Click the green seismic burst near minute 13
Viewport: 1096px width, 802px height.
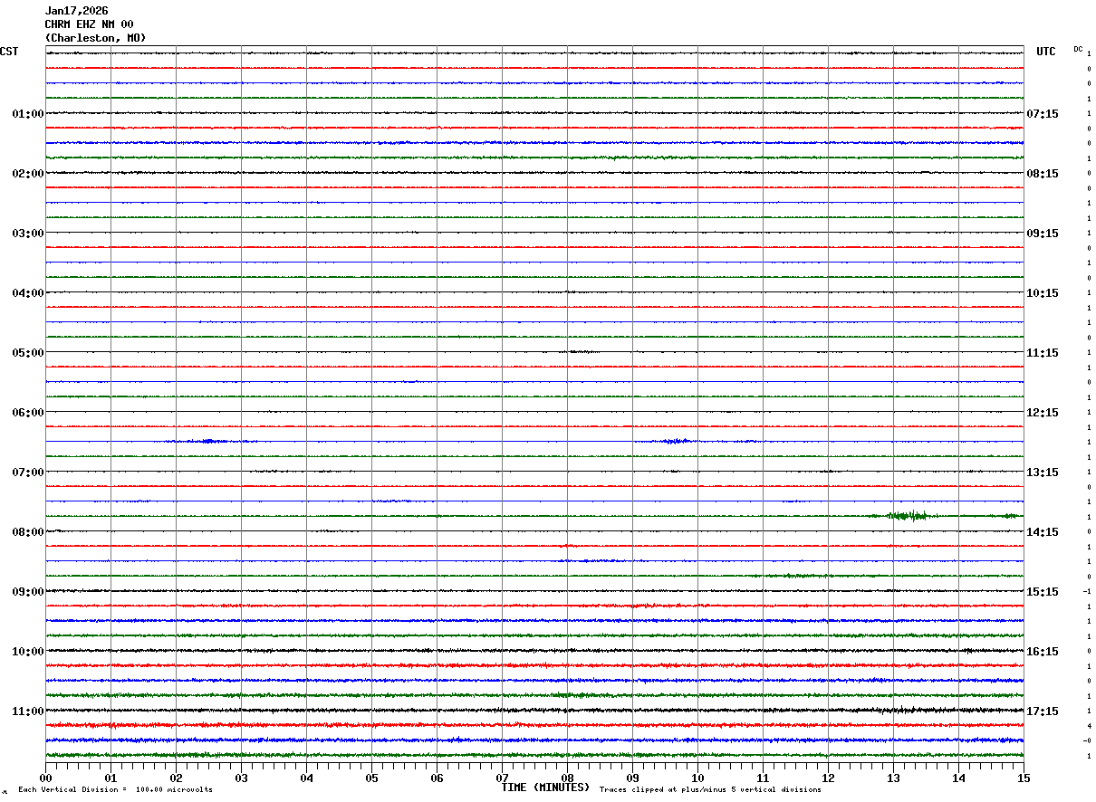pos(909,516)
